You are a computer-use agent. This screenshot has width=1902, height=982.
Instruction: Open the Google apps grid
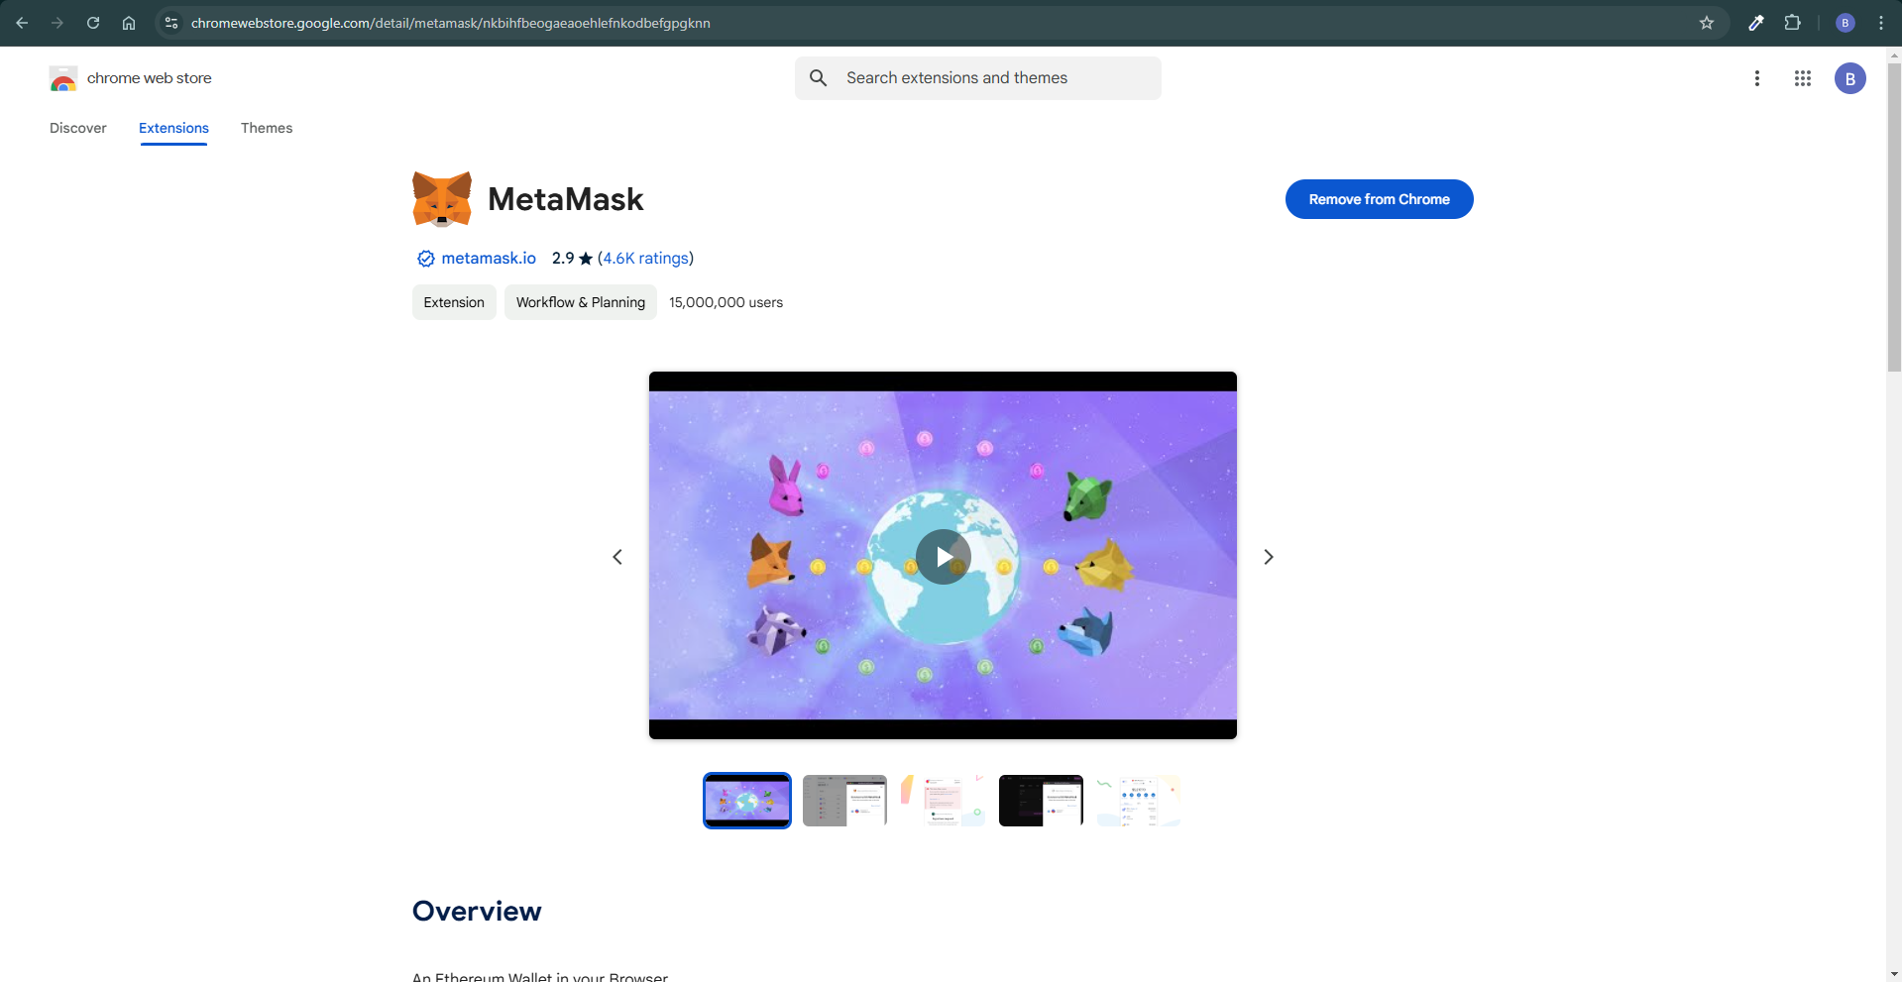[x=1802, y=78]
